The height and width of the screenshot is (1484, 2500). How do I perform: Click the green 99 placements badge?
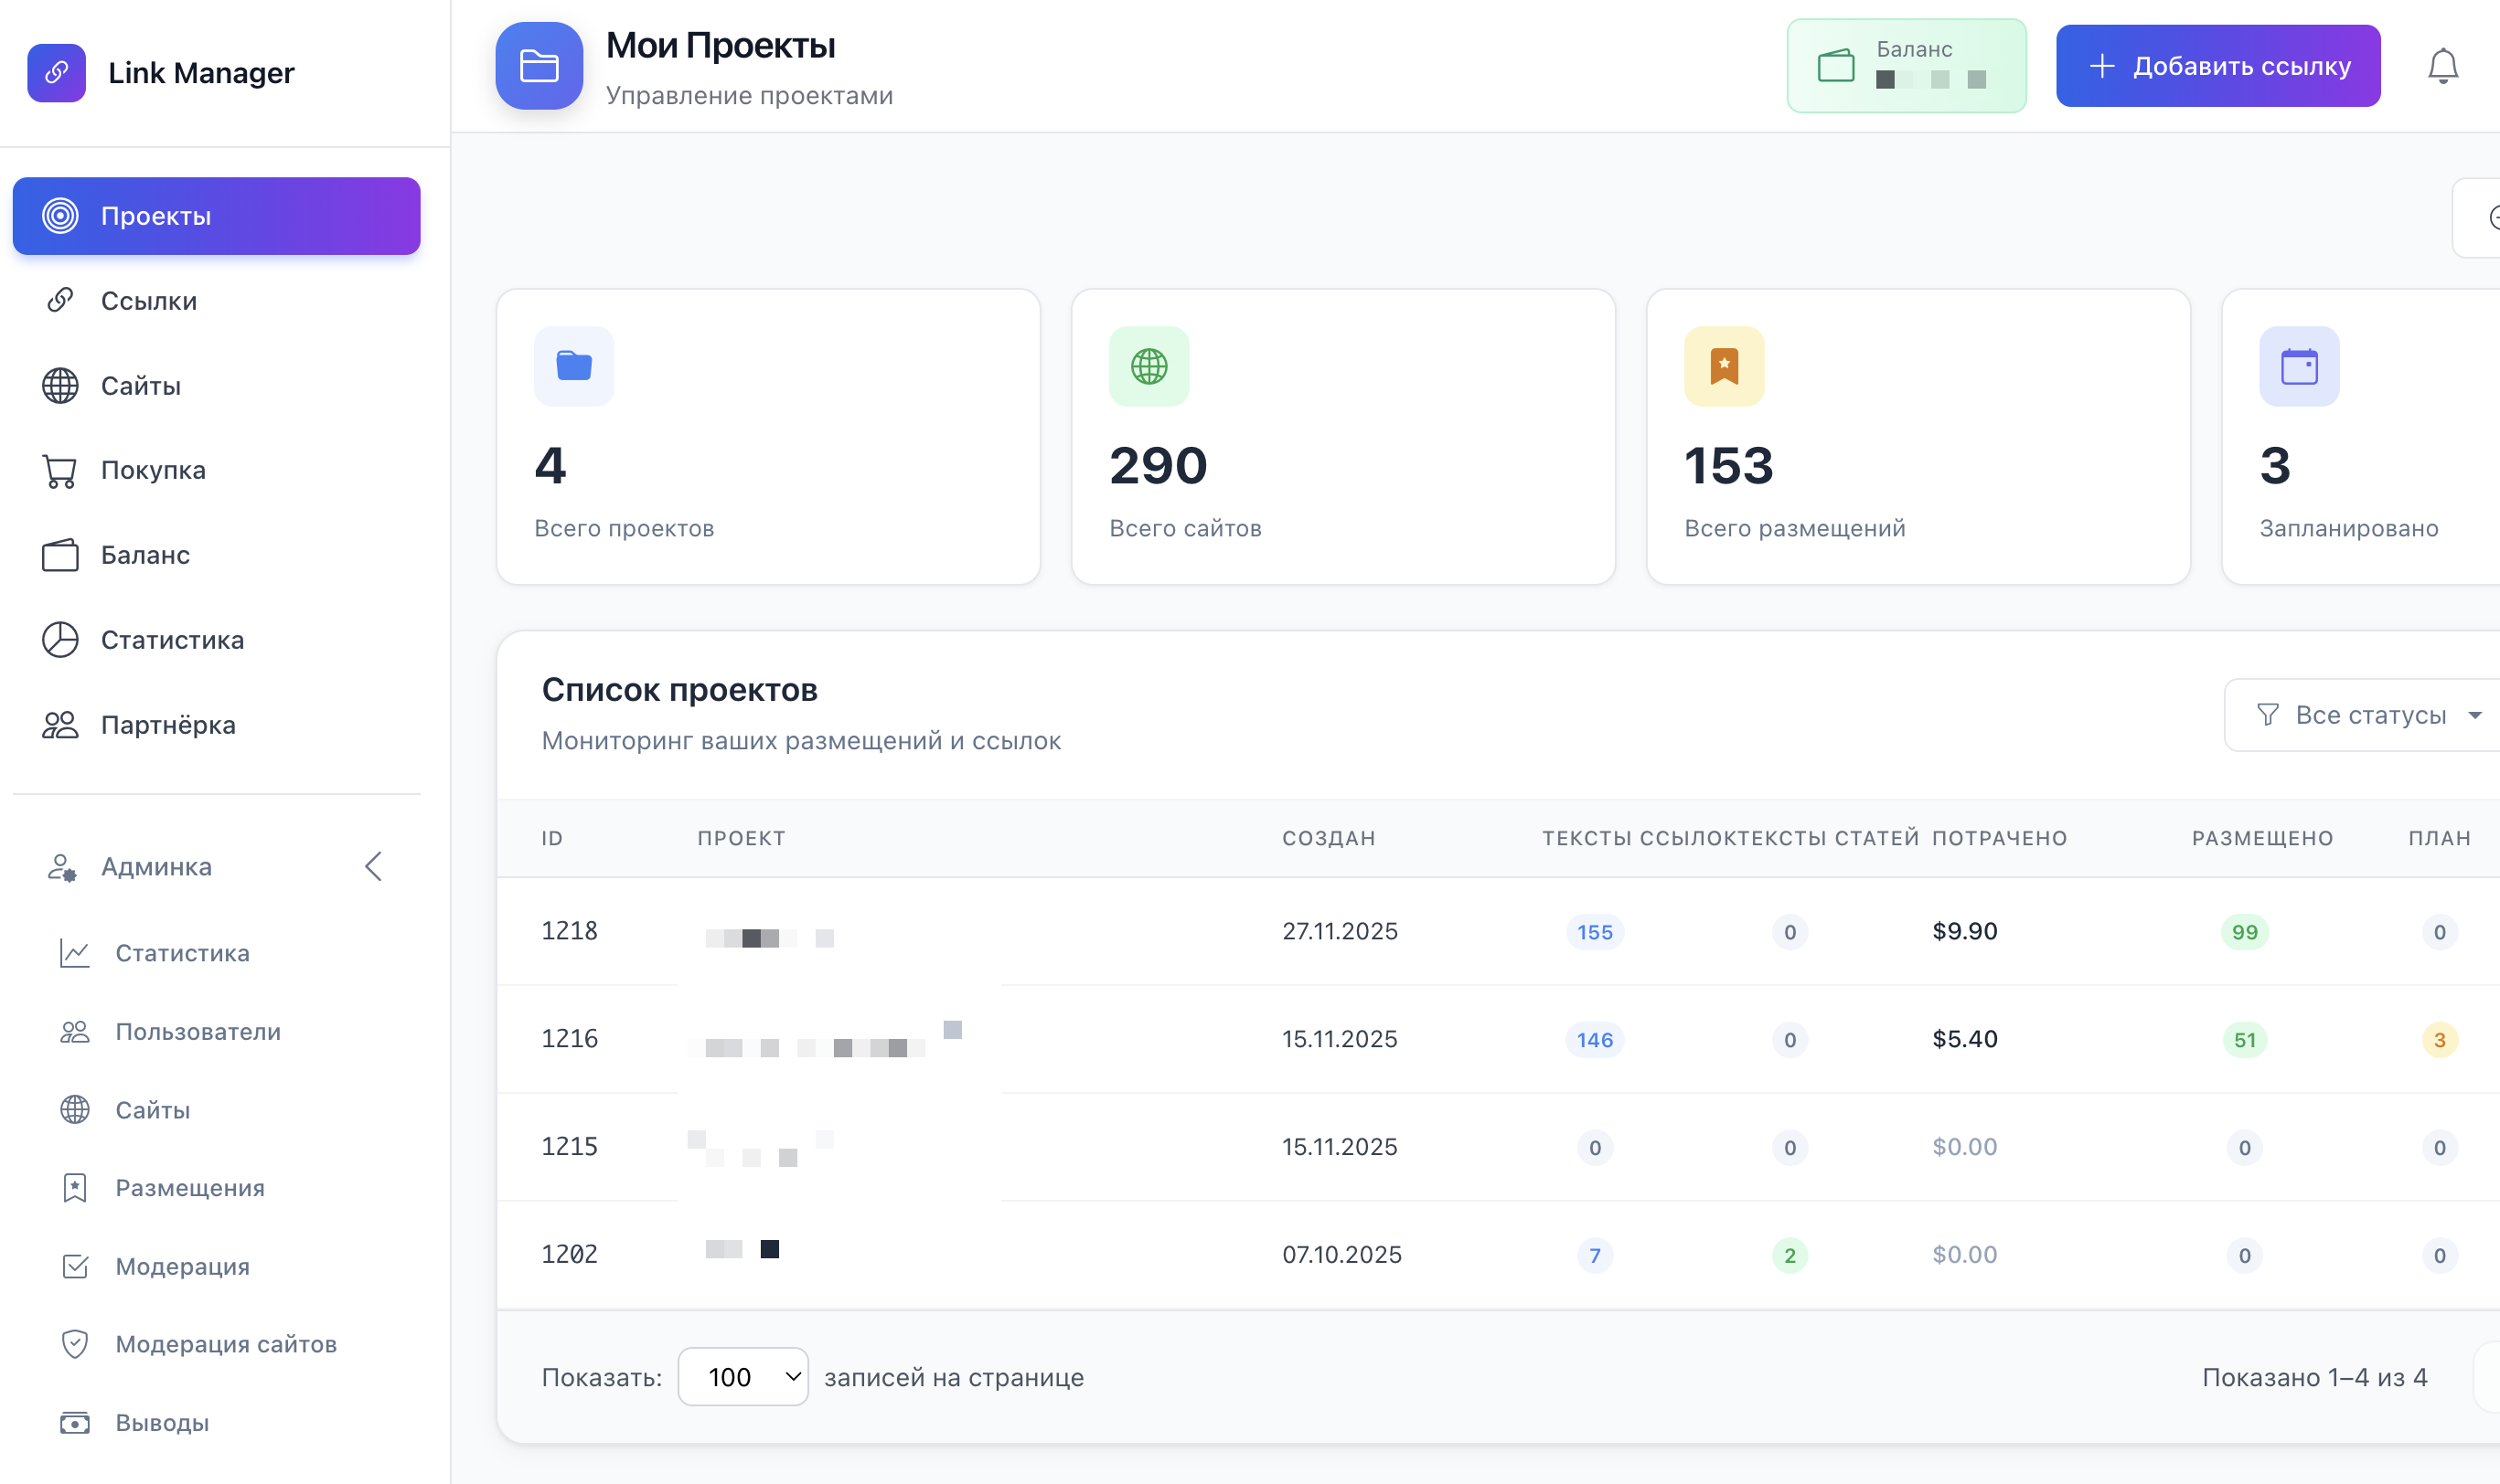[2244, 931]
